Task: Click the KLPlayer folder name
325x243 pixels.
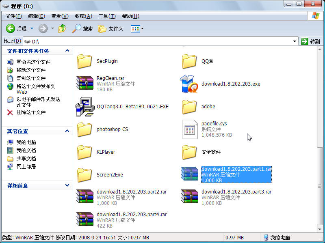Action: coord(106,152)
